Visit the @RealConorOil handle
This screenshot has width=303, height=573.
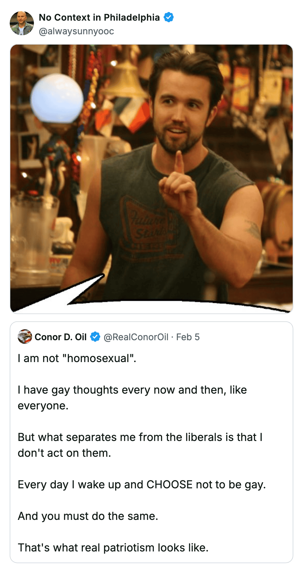pos(136,337)
